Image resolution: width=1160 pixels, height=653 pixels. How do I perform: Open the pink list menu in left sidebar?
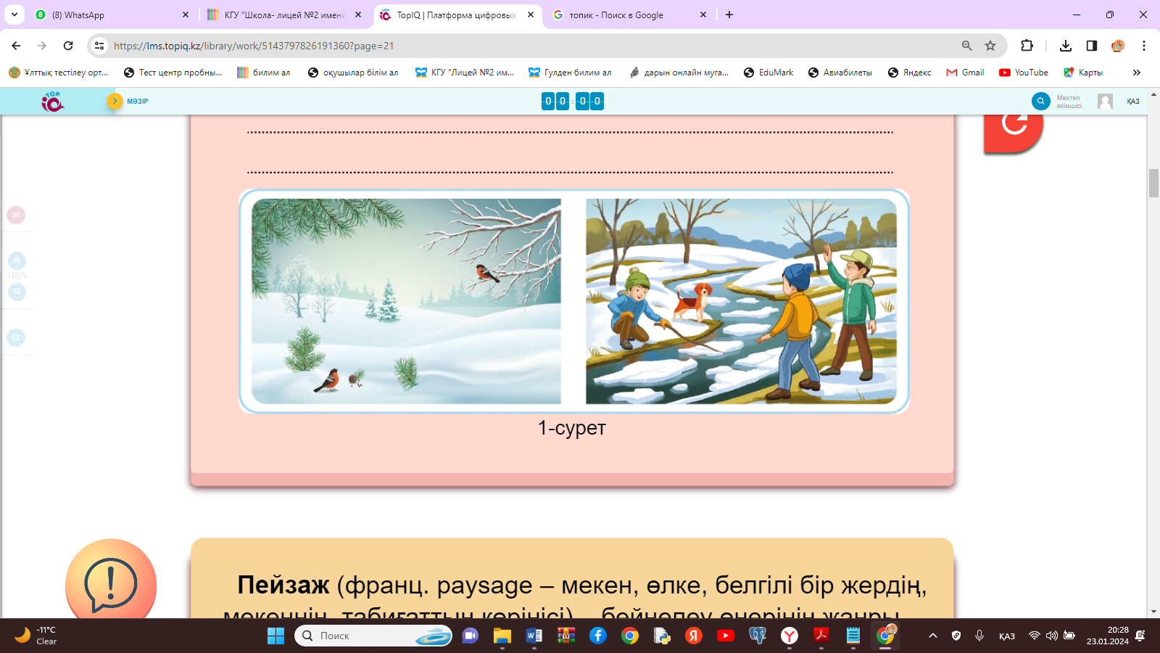click(x=16, y=215)
